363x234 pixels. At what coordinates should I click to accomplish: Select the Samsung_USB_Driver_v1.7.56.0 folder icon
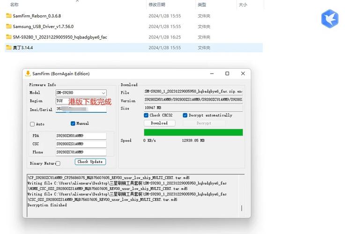pyautogui.click(x=8, y=27)
